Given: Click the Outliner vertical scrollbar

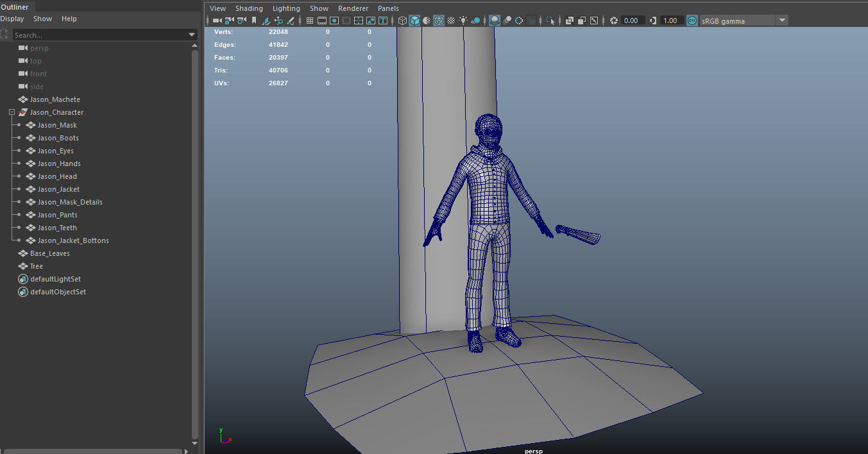Looking at the screenshot, I should pos(196,244).
